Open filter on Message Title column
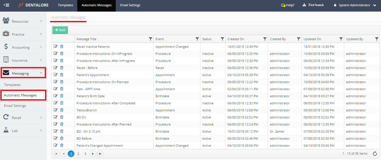The image size is (381, 160). [x=150, y=39]
